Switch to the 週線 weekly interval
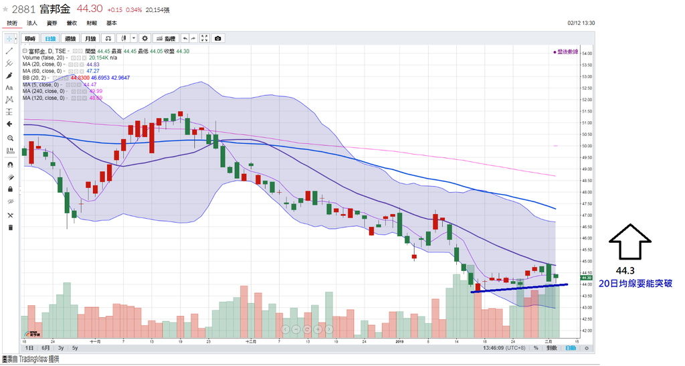685x366 pixels. click(x=70, y=38)
